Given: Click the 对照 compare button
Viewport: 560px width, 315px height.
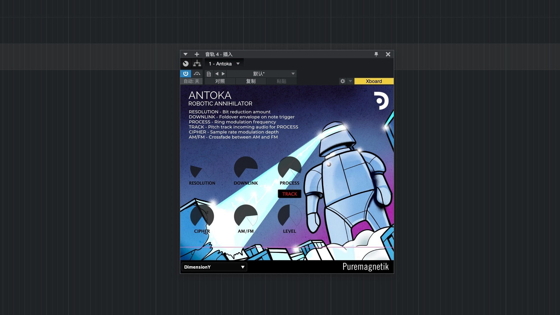Looking at the screenshot, I should (220, 81).
